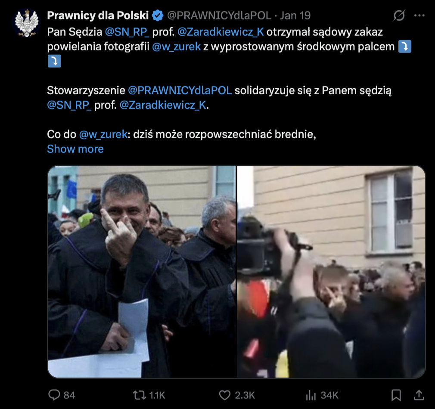Open left photo of man in robe

pos(142,272)
